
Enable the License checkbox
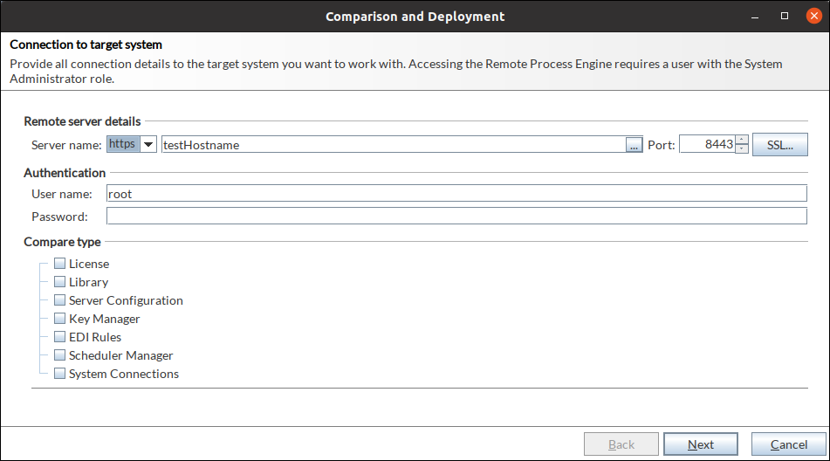pyautogui.click(x=60, y=264)
